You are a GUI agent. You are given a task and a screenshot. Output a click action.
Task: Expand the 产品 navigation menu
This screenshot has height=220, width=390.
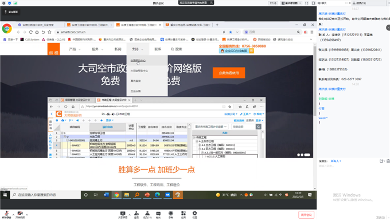(x=75, y=49)
